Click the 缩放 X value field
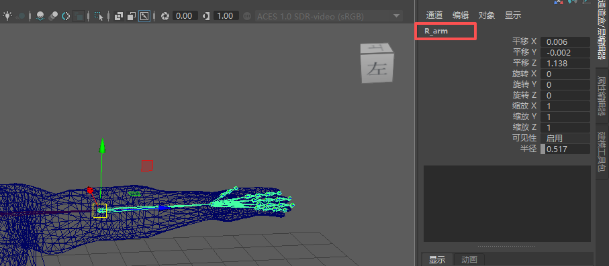Screen dimensions: 609x266 coord(565,106)
